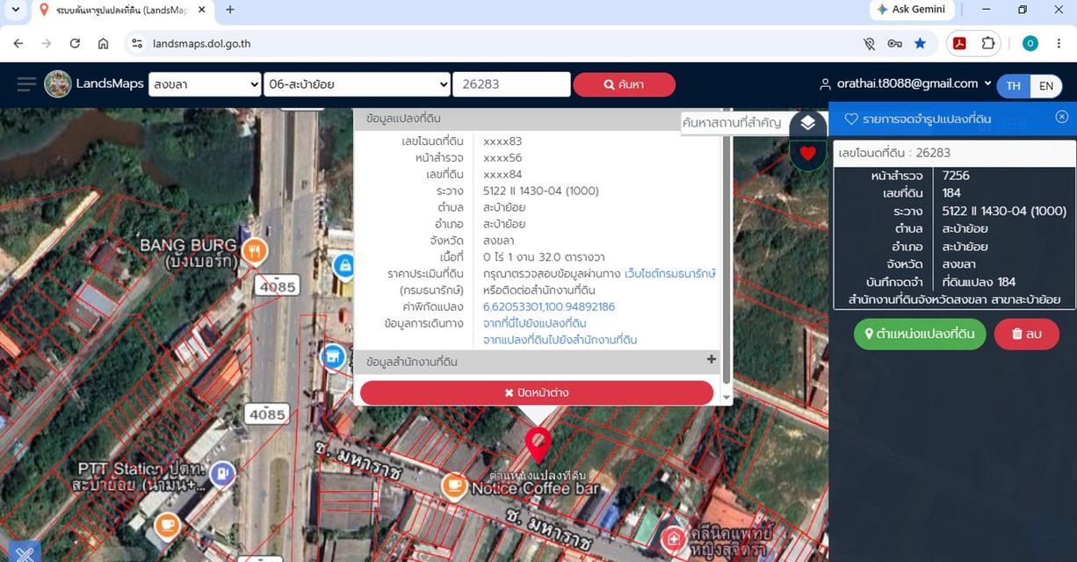
Task: Open account menu for orathai.t8088@gmail.com
Action: tap(906, 83)
